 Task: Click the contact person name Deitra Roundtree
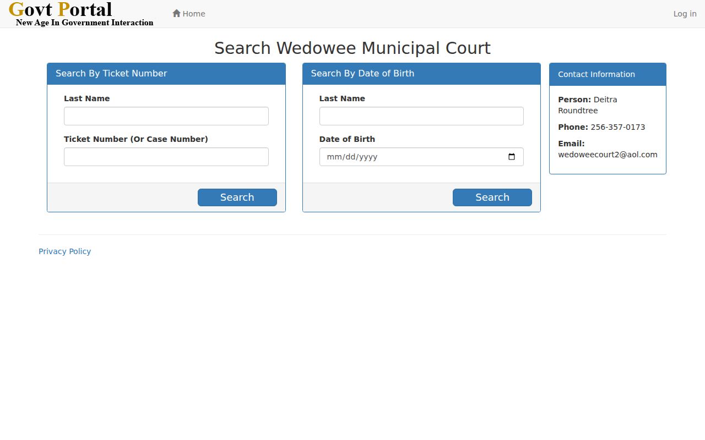[x=588, y=105]
